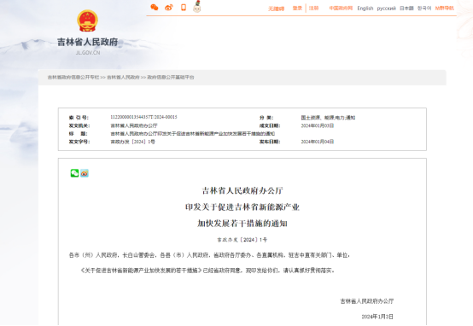Click 吉林省政府信息公开专栏 breadcrumb
Screen dimensions: 473x326
point(73,77)
